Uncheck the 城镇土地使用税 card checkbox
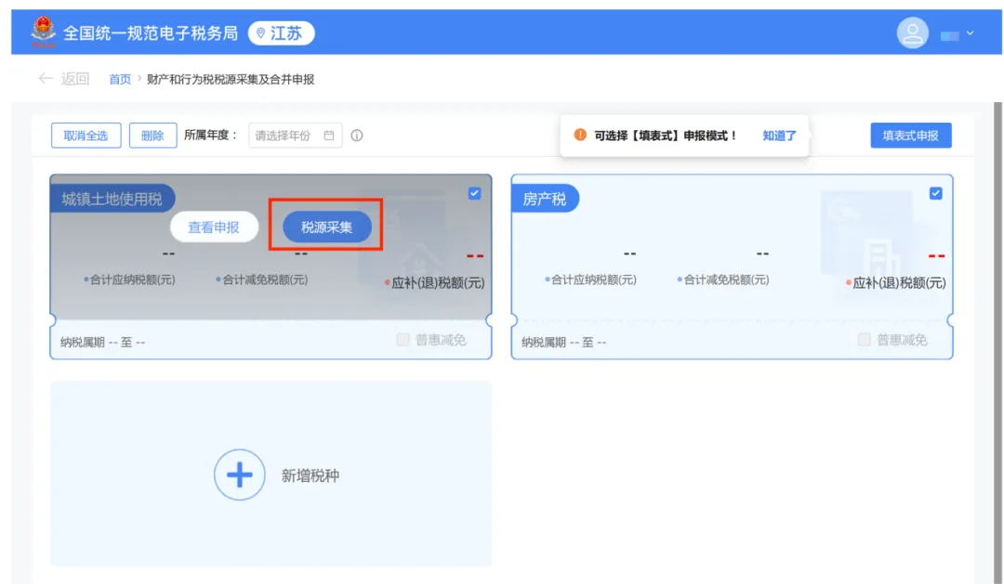 pos(475,193)
